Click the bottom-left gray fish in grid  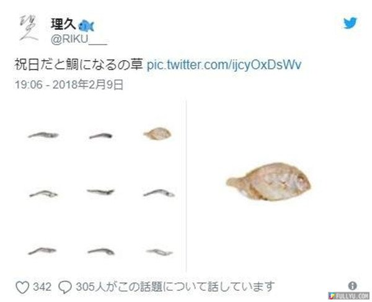coord(42,251)
